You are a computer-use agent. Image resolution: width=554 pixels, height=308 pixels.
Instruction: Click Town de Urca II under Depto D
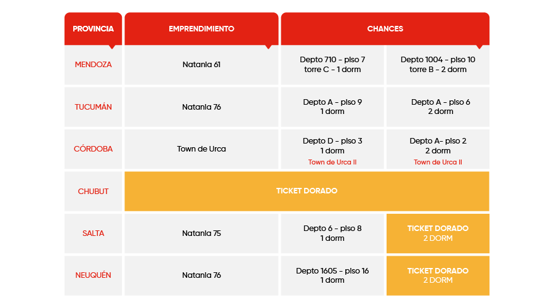click(332, 162)
